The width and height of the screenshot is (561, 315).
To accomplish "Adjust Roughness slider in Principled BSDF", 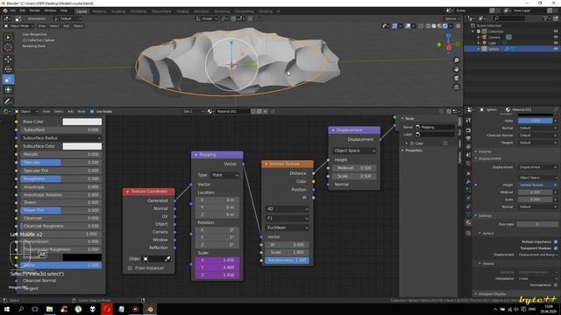I will 60,178.
